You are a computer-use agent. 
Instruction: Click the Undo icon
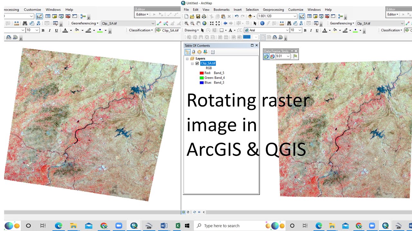[x=237, y=16]
